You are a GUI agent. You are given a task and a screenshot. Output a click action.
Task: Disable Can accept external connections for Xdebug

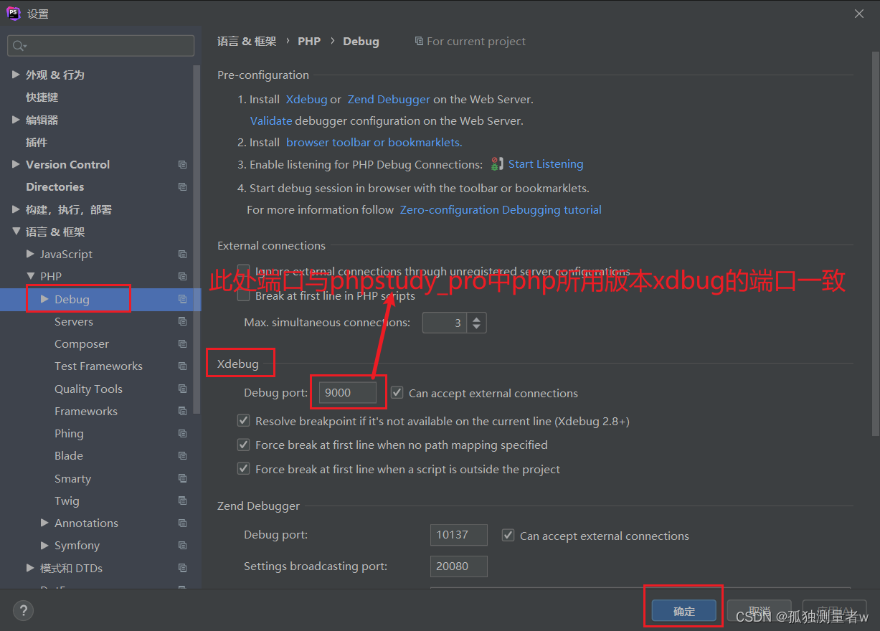click(x=397, y=393)
